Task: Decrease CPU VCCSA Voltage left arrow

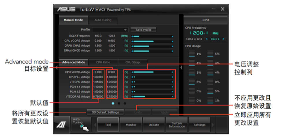Action: 132,72
